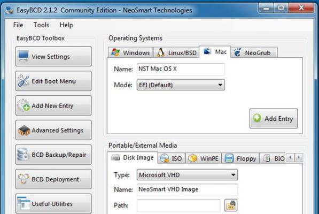
Task: Click the BCD Backup/Repair database icon
Action: (x=23, y=155)
